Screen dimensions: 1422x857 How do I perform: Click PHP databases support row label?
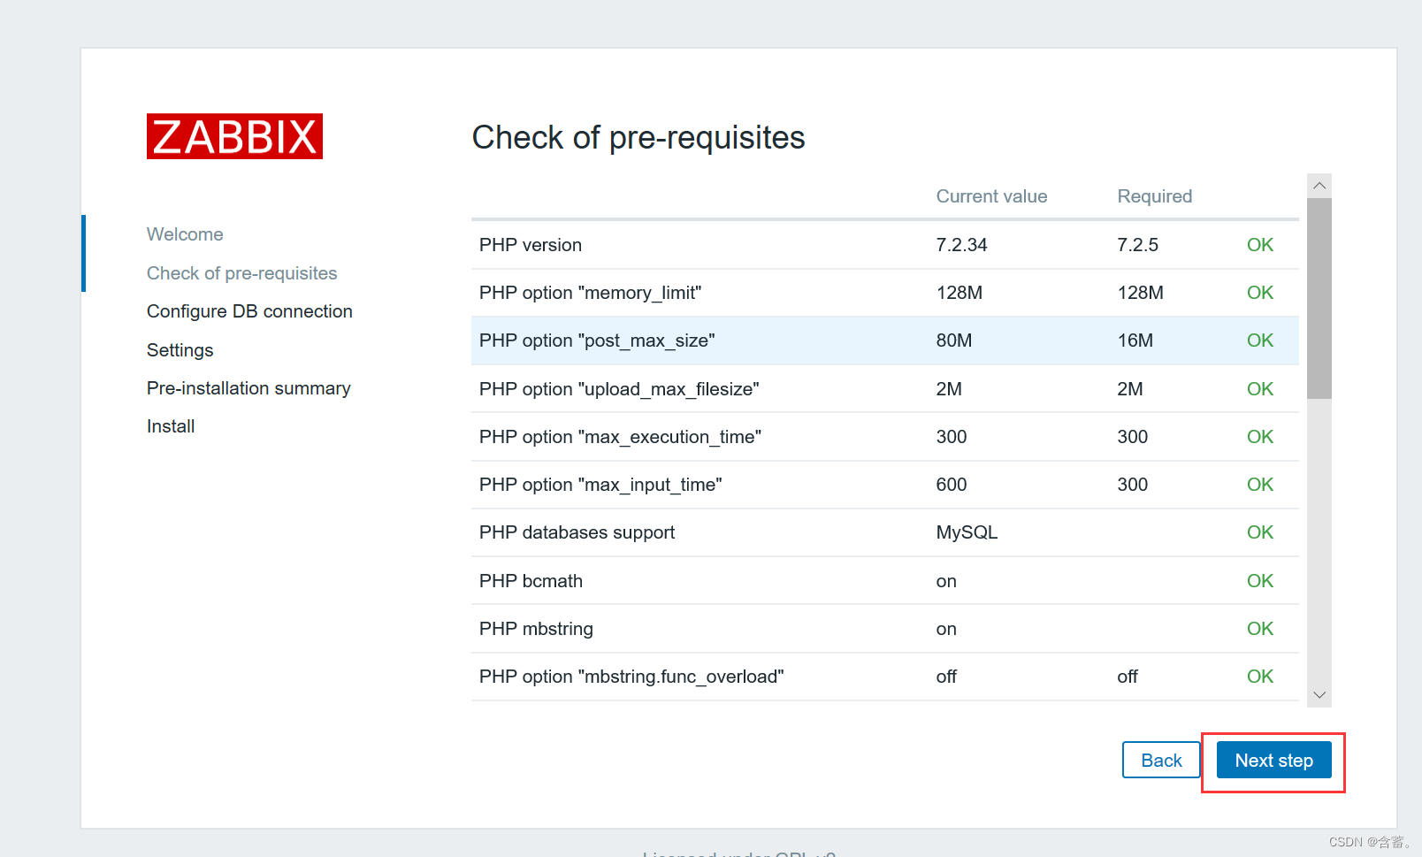click(577, 532)
